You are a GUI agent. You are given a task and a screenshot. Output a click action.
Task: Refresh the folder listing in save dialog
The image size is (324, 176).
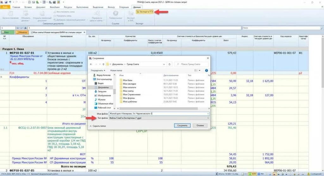(x=170, y=64)
